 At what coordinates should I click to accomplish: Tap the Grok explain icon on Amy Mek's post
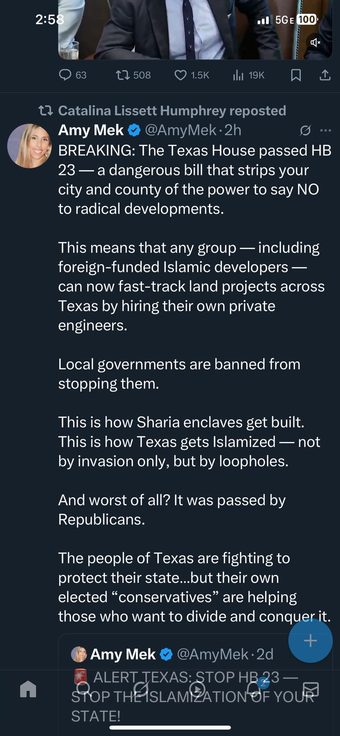tap(305, 130)
